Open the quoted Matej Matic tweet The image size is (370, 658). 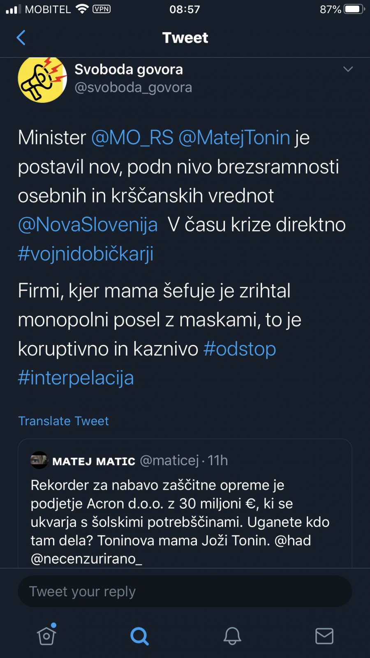pyautogui.click(x=185, y=514)
